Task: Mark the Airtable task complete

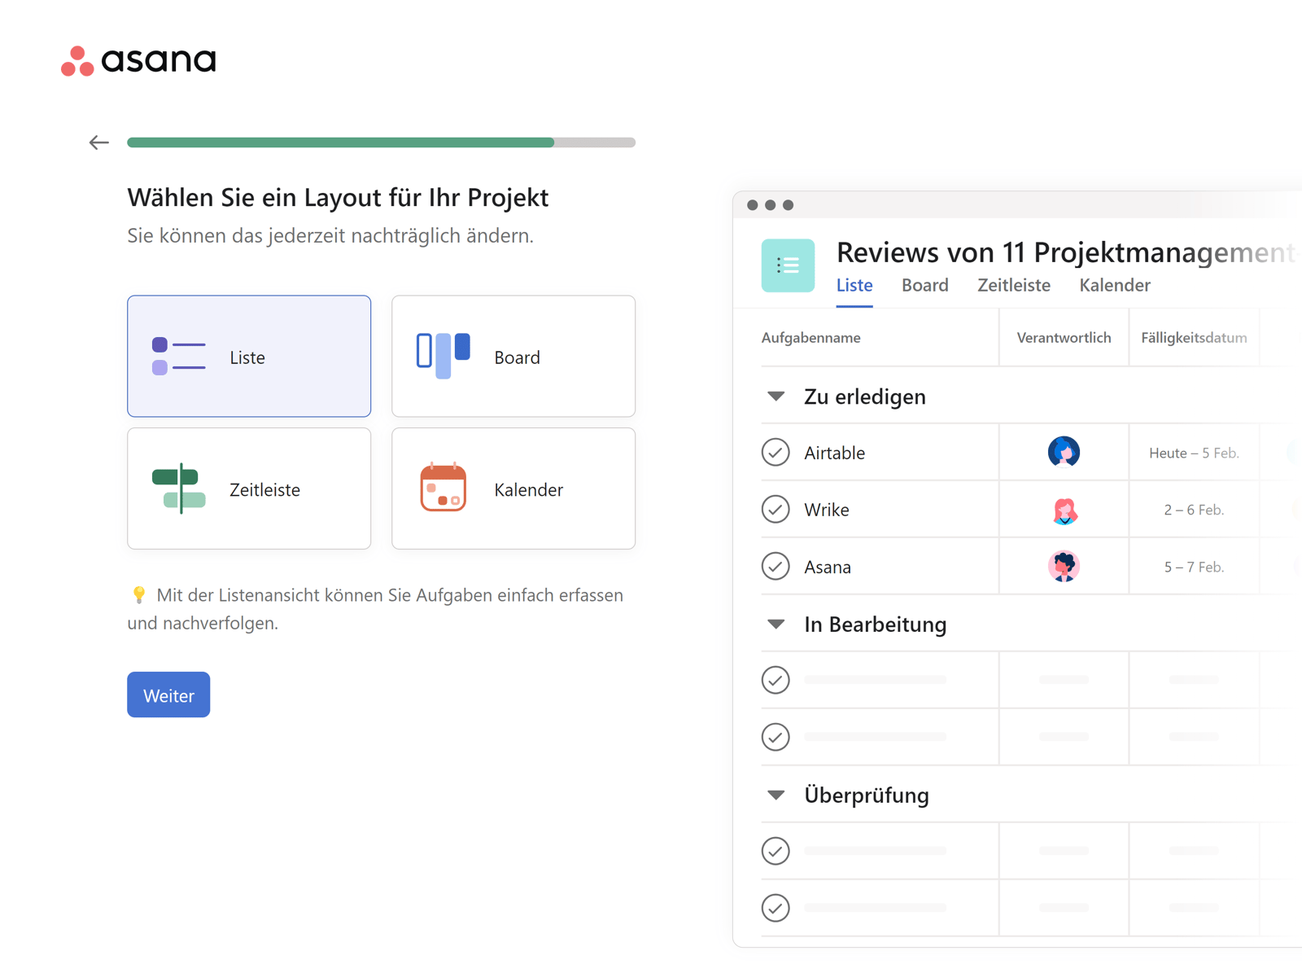Action: [776, 453]
